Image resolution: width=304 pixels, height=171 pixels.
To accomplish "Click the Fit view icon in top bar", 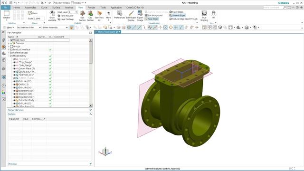I will pos(230,28).
